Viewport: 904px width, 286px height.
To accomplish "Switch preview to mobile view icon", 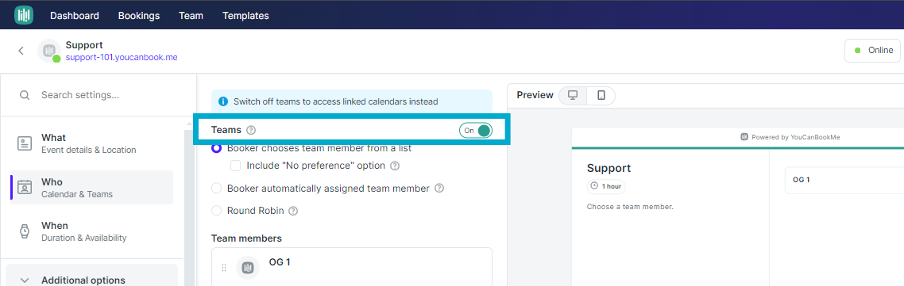I will tap(601, 95).
